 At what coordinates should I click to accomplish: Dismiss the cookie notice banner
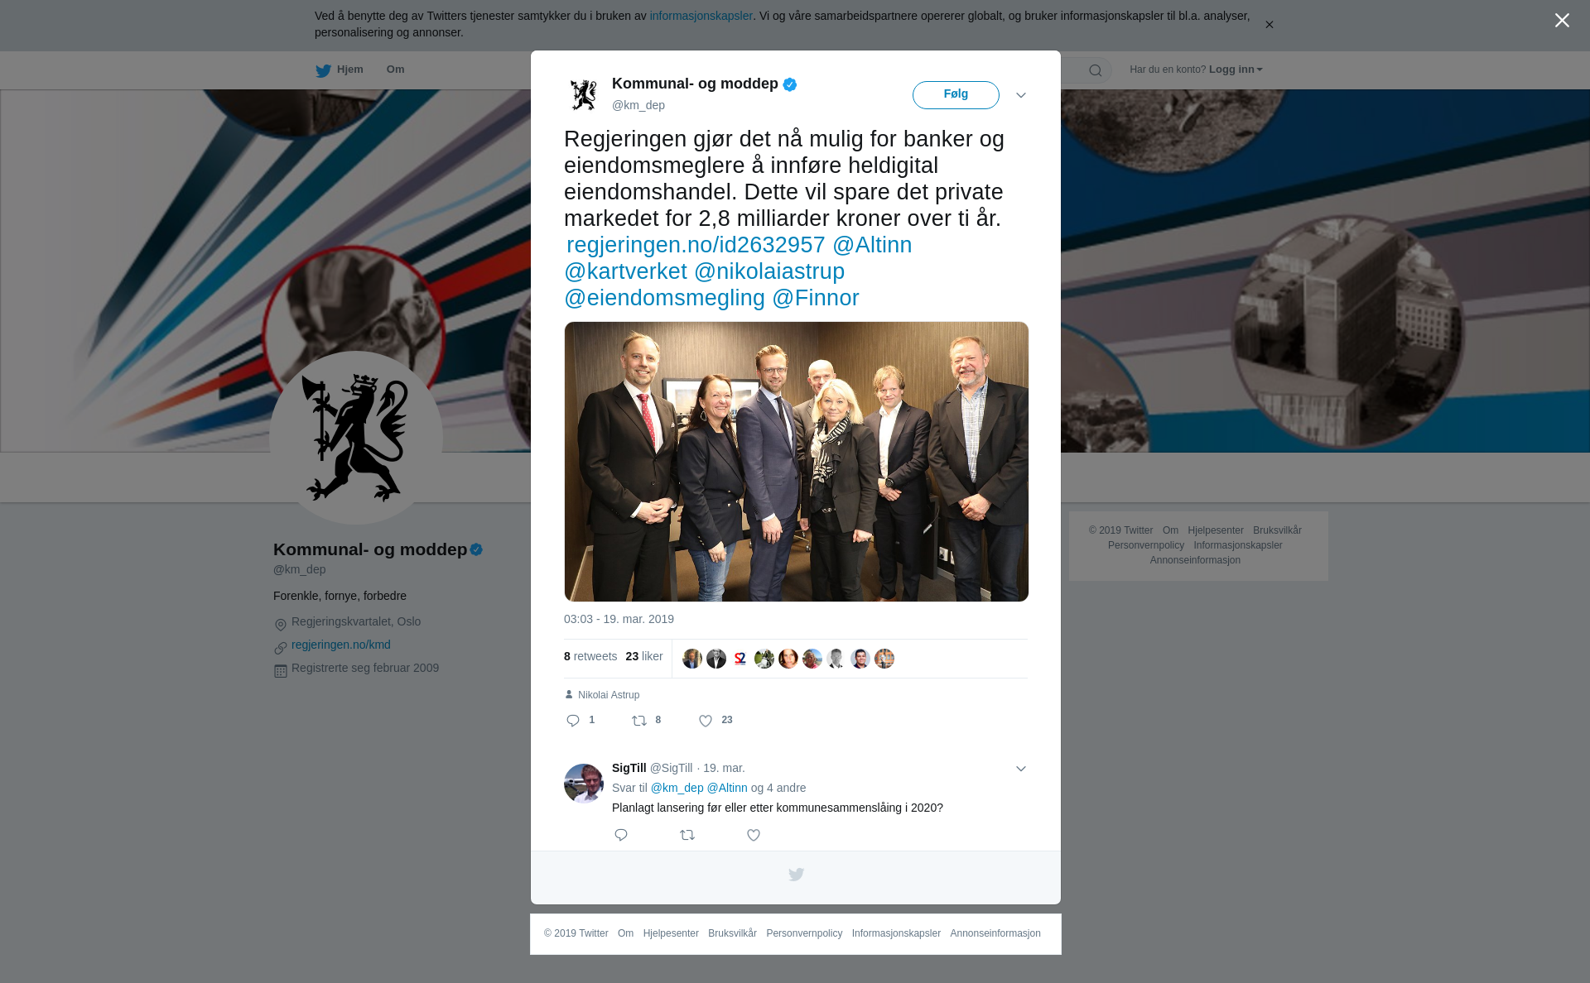1269,25
